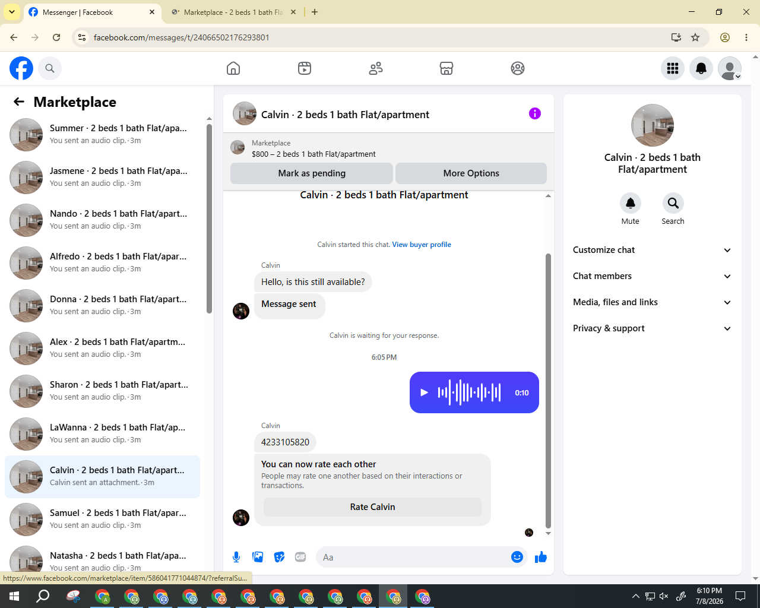Open Windows taskbar search
Screen dimensions: 760x608
[x=43, y=596]
